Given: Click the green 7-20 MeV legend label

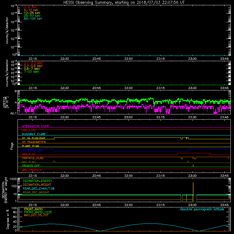Looking at the screenshot, I should tap(31, 72).
